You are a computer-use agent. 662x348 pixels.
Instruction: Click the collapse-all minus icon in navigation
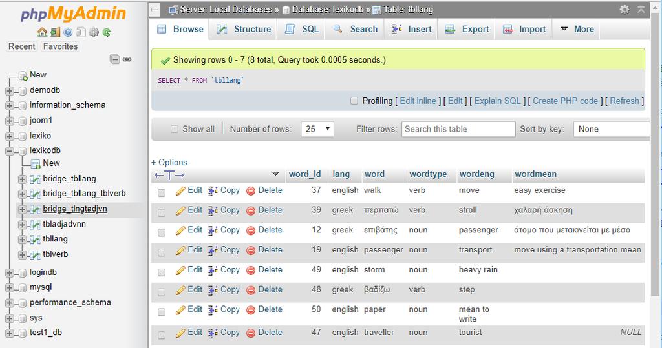114,59
